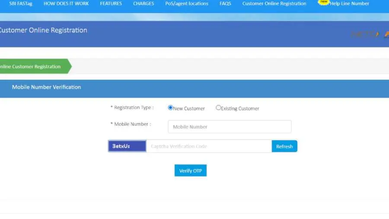
Task: Focus the Mobile Number input field
Action: [230, 127]
